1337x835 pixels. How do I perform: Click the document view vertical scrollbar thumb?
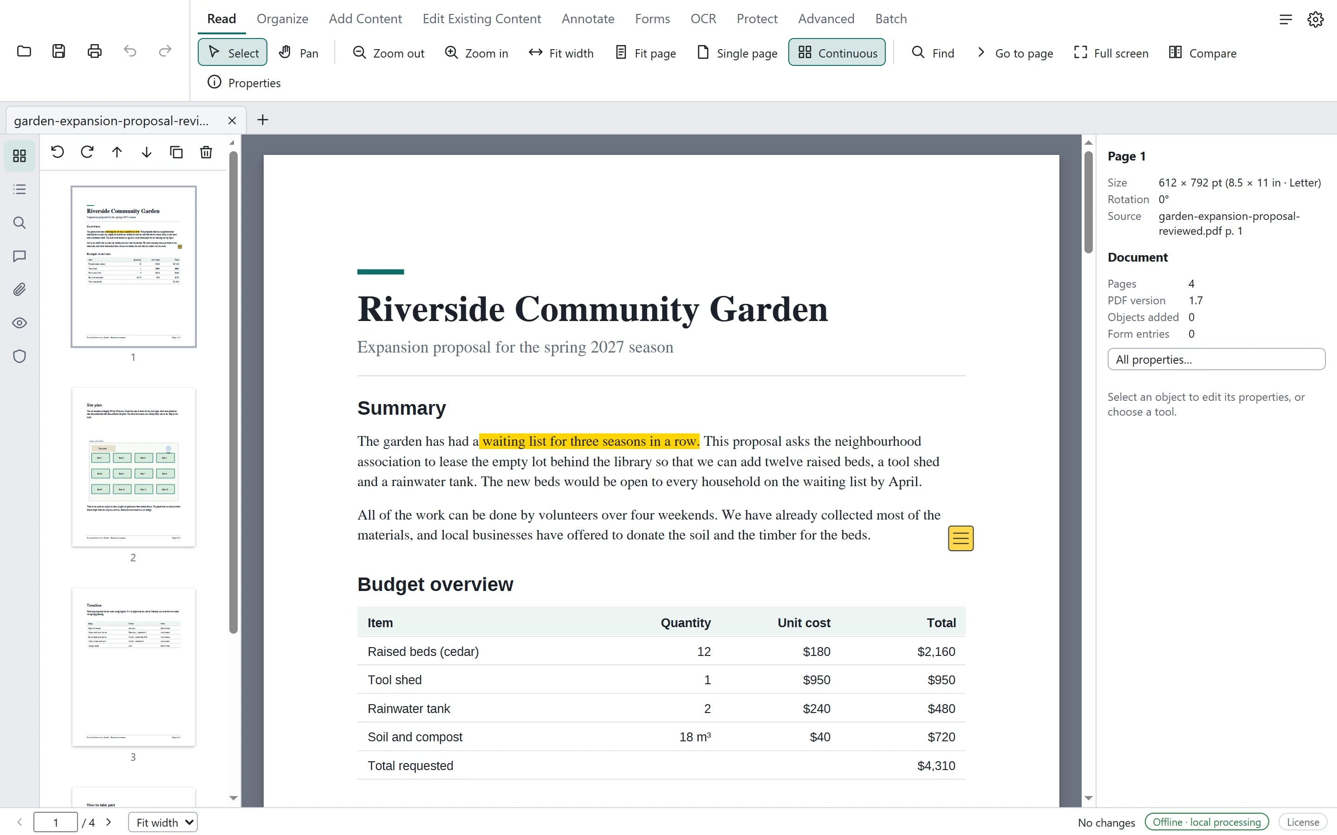pyautogui.click(x=1088, y=202)
